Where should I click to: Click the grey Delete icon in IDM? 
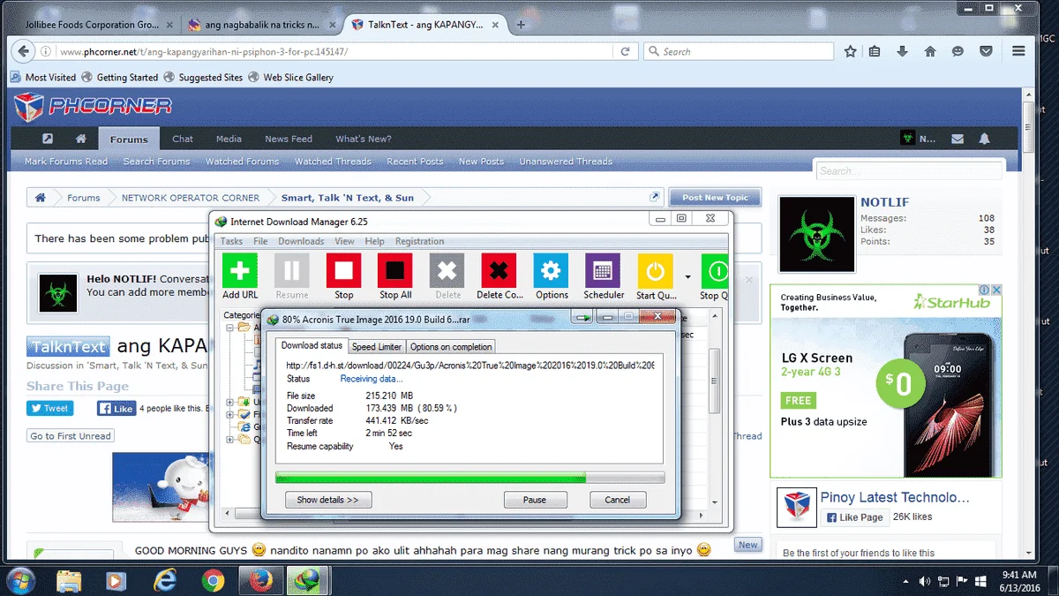447,270
